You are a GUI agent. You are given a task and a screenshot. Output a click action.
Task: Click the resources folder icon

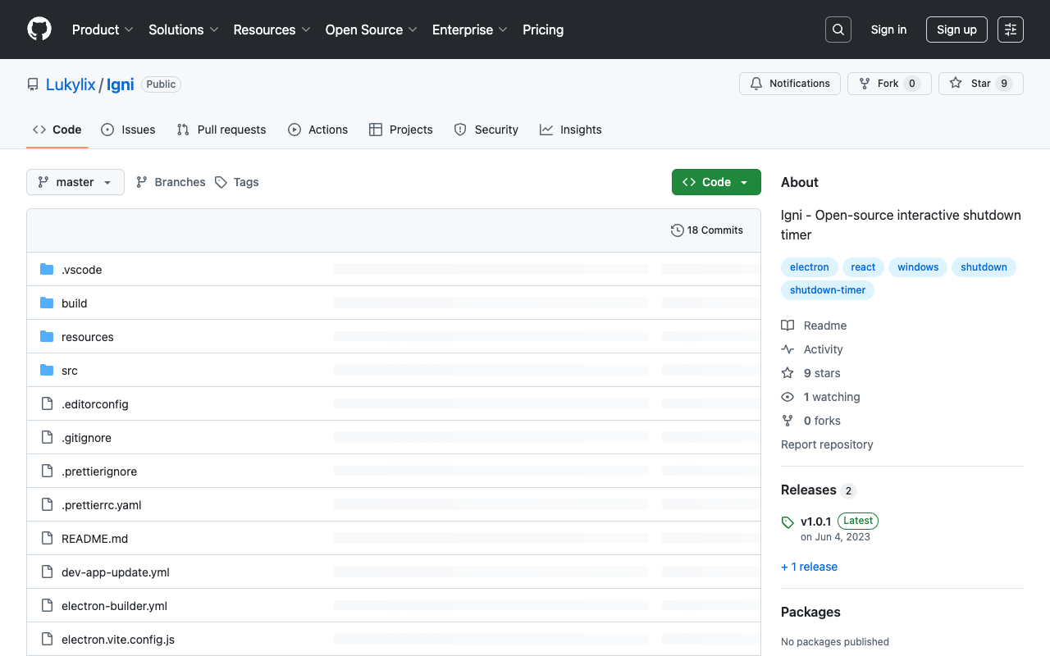pyautogui.click(x=47, y=337)
